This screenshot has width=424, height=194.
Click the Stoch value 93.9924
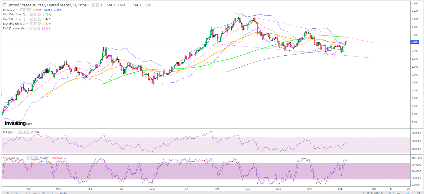coord(57,158)
